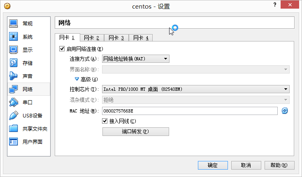Screen dimensions: 302x177
Task: Collapse the 高级 advanced section triangle
Action: coord(77,79)
